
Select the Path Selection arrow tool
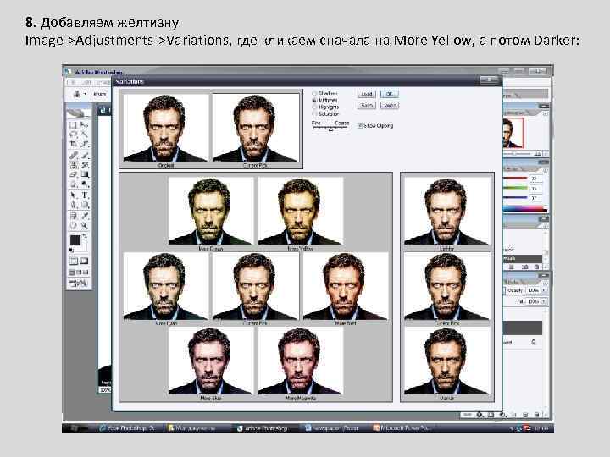[x=73, y=195]
